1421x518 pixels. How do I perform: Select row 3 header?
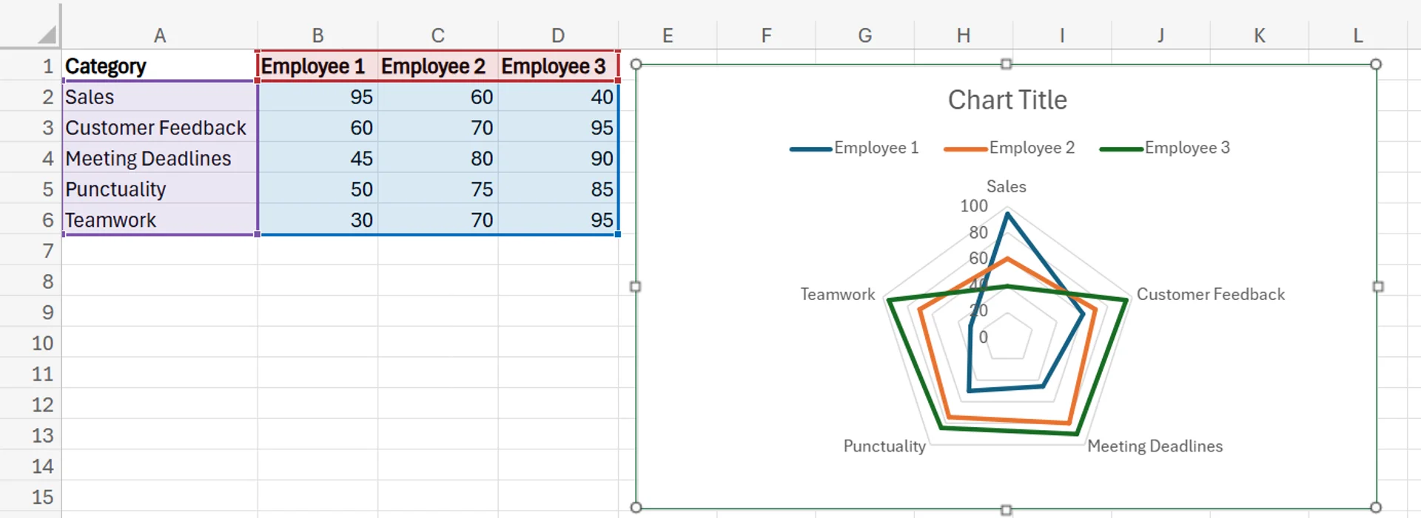[31, 127]
